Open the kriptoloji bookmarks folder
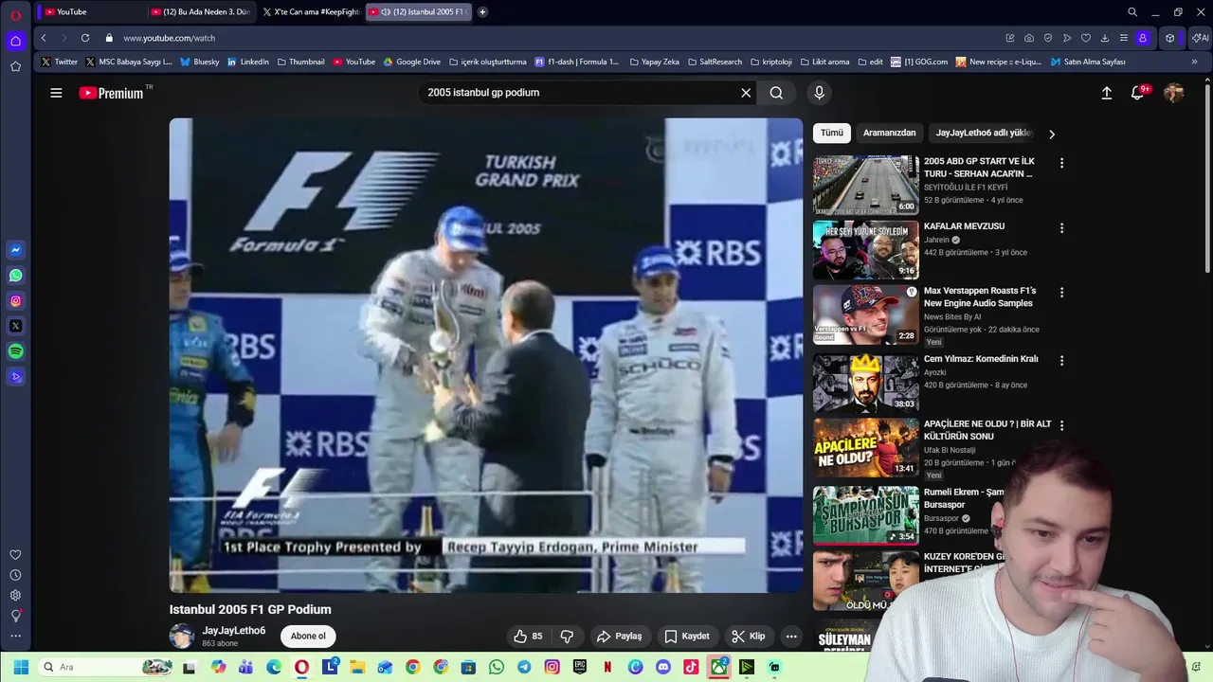The height and width of the screenshot is (682, 1213). tap(770, 62)
